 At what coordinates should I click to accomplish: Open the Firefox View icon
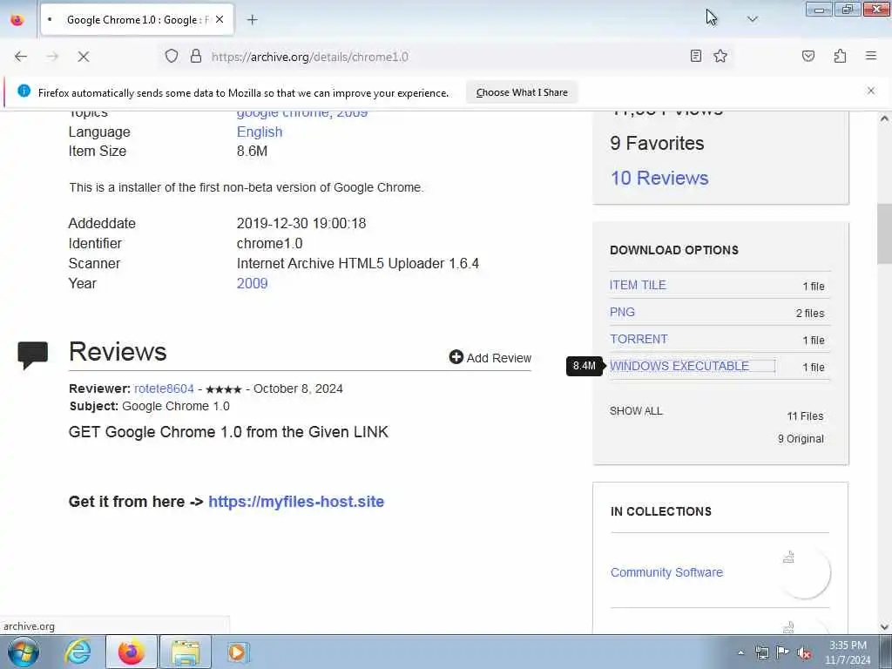[x=17, y=19]
